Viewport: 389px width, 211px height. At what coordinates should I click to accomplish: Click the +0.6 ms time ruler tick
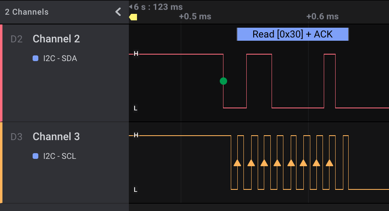point(322,17)
